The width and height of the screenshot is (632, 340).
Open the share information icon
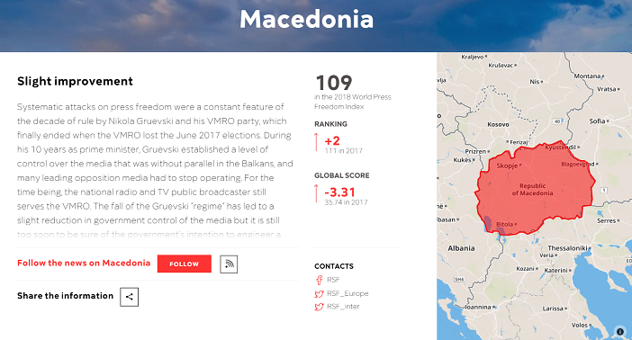point(129,297)
